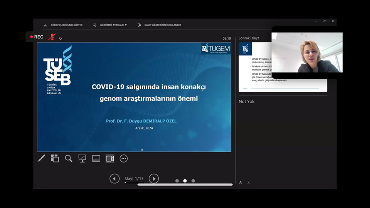Toggle the muted microphone icon
Image resolution: width=370 pixels, height=208 pixels.
(x=52, y=37)
